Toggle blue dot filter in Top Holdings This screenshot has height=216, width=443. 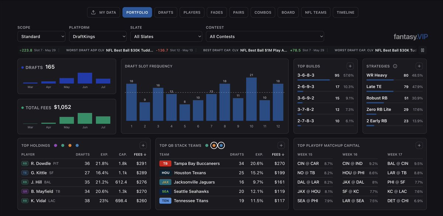click(x=77, y=145)
